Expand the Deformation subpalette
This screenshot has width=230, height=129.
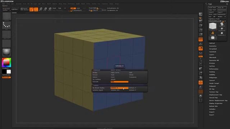click(x=213, y=69)
